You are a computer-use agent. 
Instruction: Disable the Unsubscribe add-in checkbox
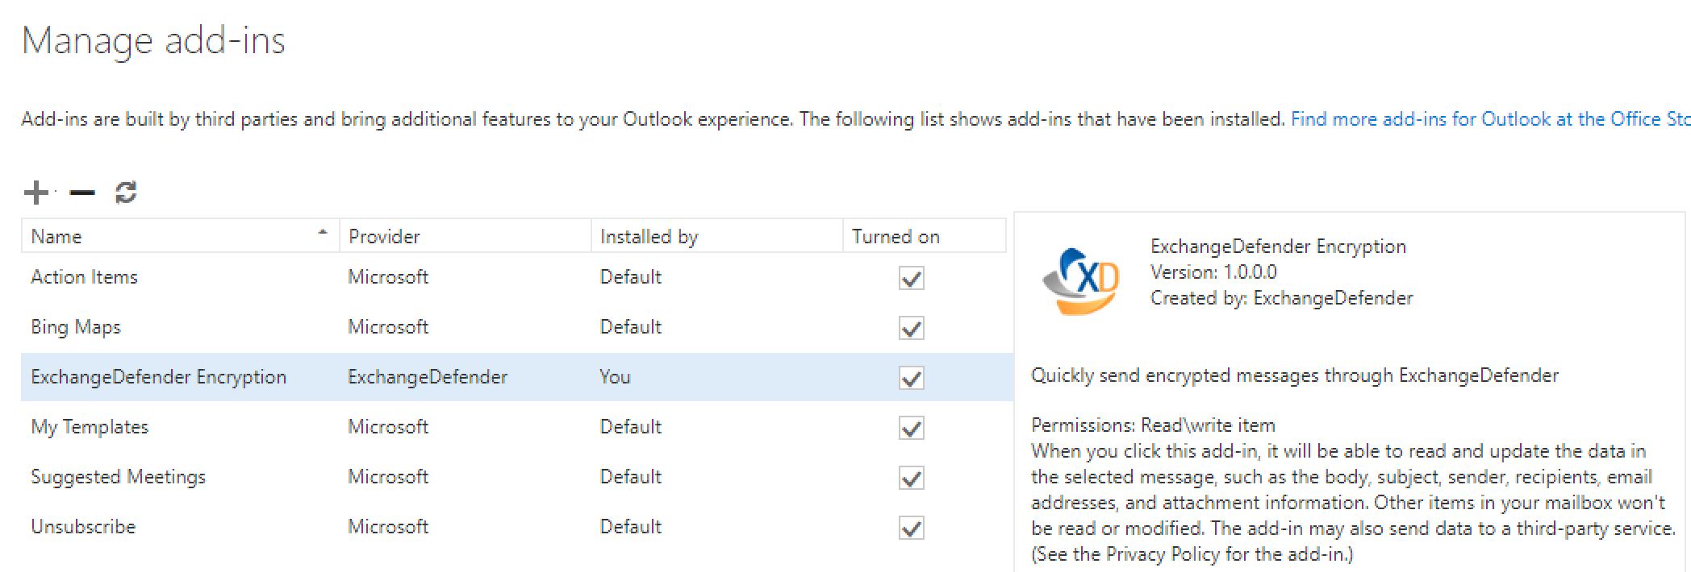coord(911,528)
